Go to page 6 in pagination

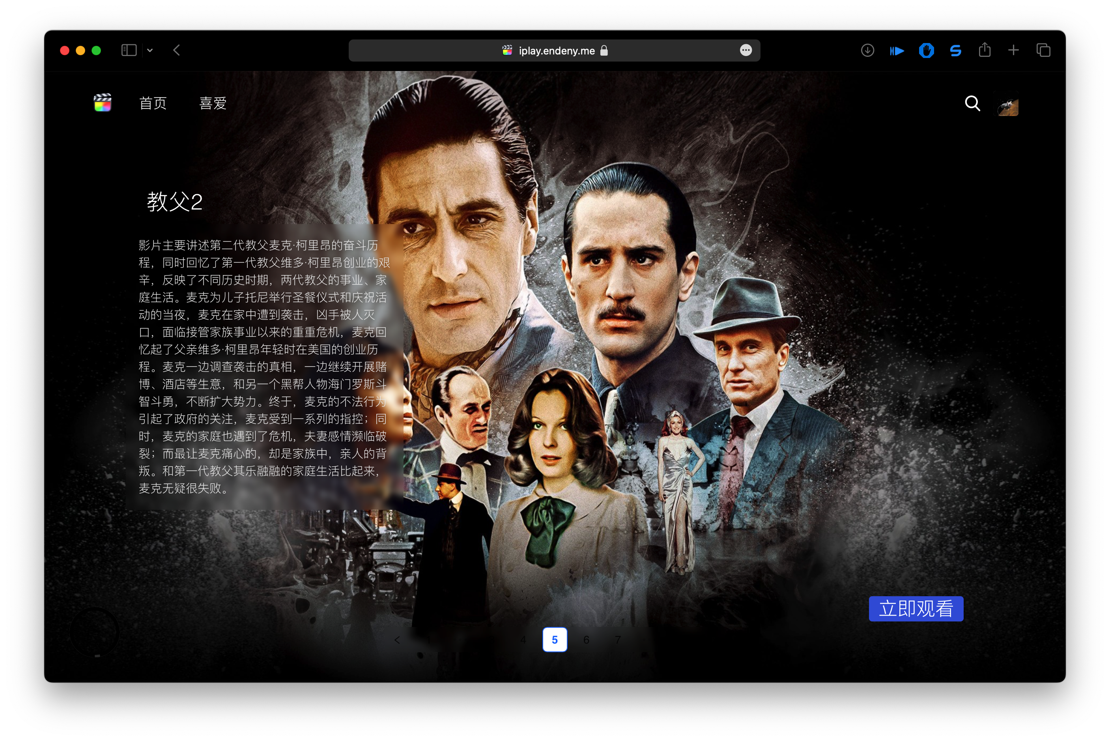tap(586, 640)
